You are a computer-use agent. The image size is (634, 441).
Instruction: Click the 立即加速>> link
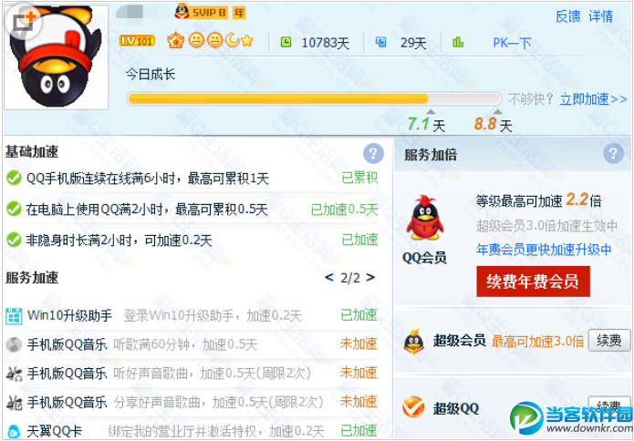point(594,99)
